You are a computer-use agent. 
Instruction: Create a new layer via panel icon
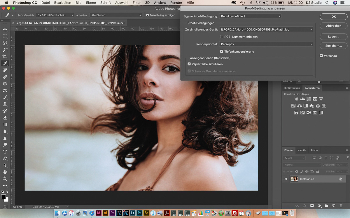(x=334, y=206)
